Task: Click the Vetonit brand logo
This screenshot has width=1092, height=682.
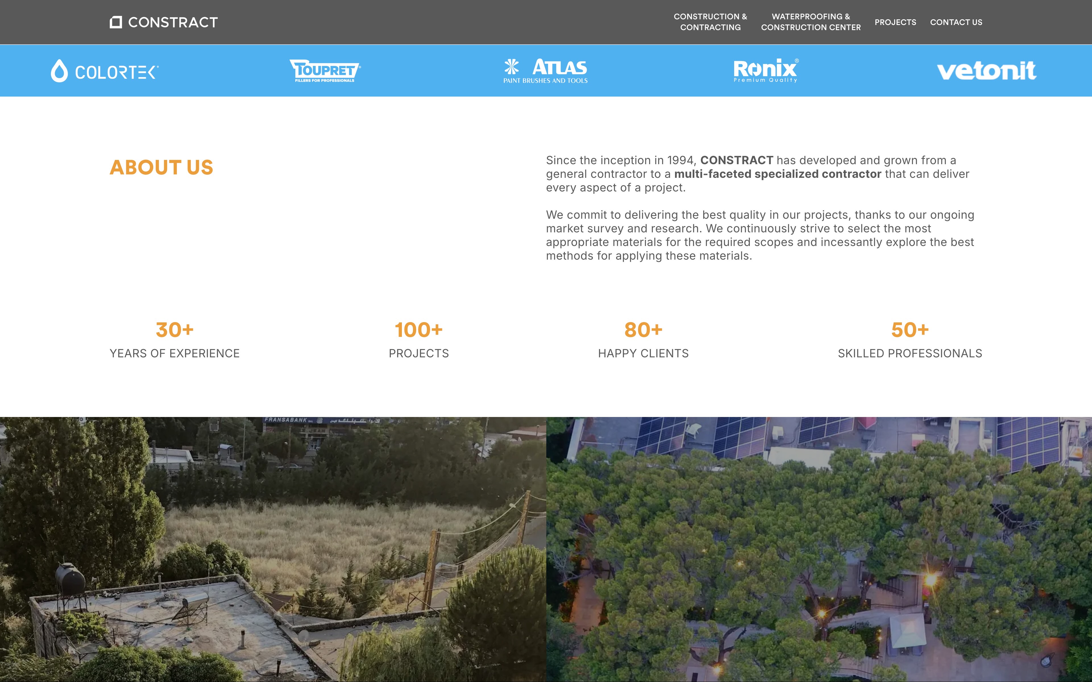Action: (x=987, y=71)
